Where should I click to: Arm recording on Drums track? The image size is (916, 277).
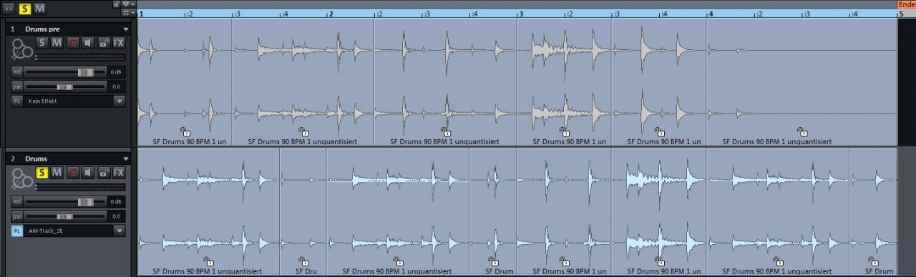pos(72,172)
